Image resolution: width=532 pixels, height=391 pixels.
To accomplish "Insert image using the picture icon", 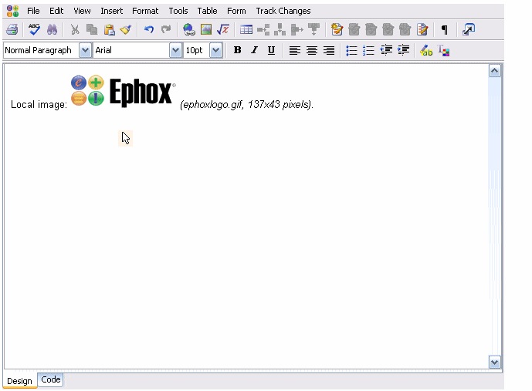I will click(206, 29).
